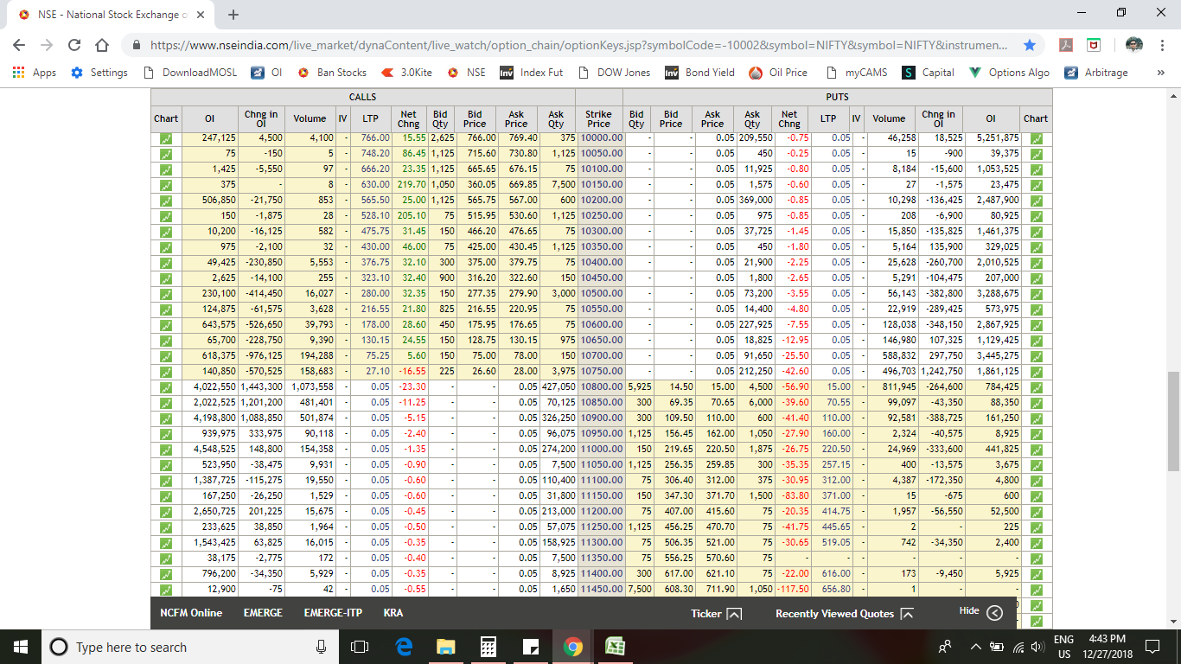
Task: Click strike price 10700.00
Action: [x=601, y=356]
